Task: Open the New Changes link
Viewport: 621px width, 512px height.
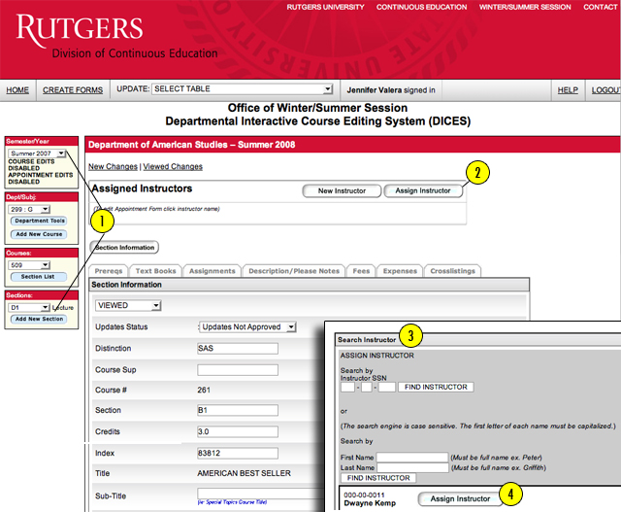Action: pos(113,166)
